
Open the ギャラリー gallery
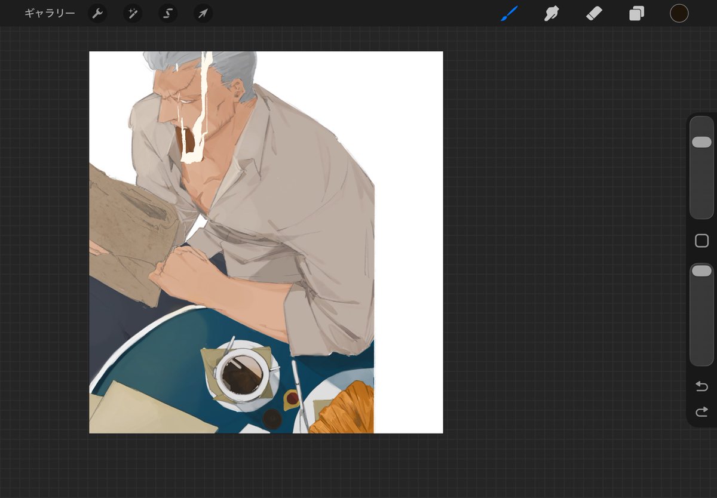click(x=50, y=13)
